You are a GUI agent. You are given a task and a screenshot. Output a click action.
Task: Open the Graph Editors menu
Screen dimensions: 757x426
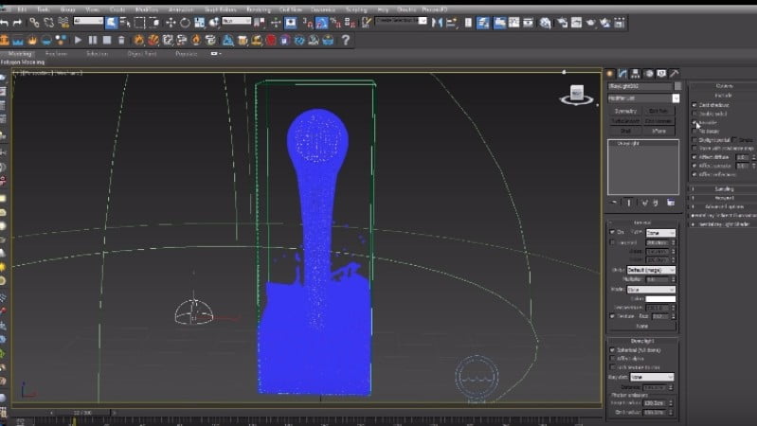click(220, 9)
